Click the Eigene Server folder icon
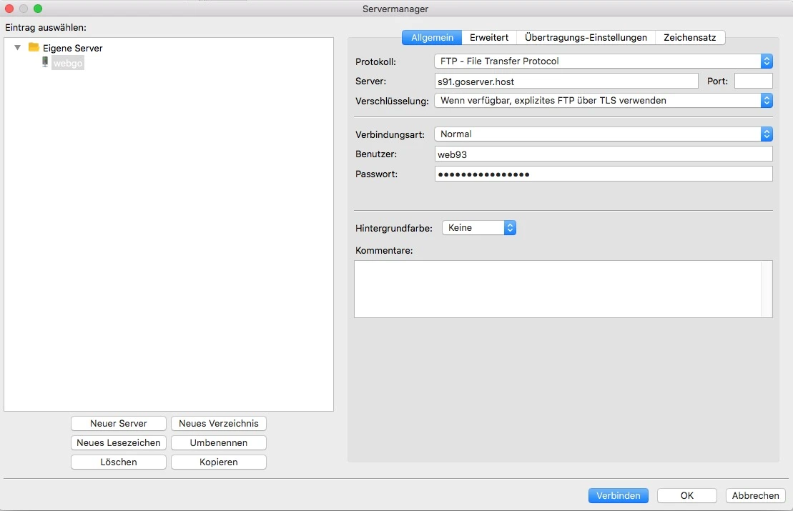 coord(32,48)
